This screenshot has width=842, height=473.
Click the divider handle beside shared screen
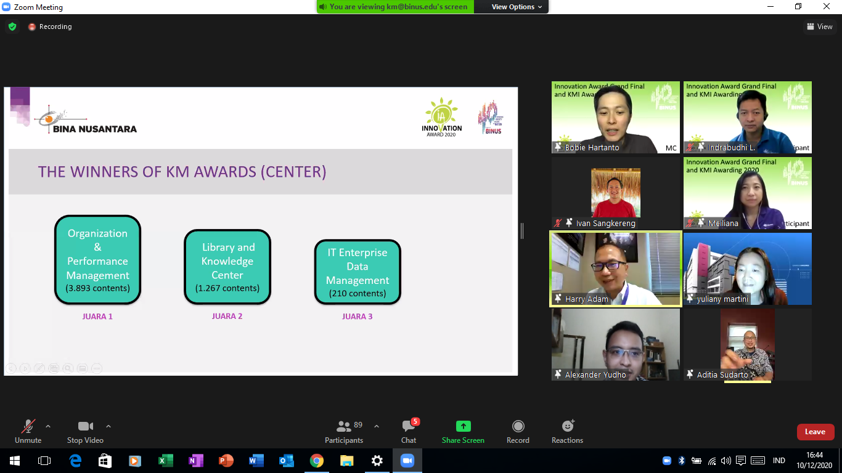pos(522,231)
